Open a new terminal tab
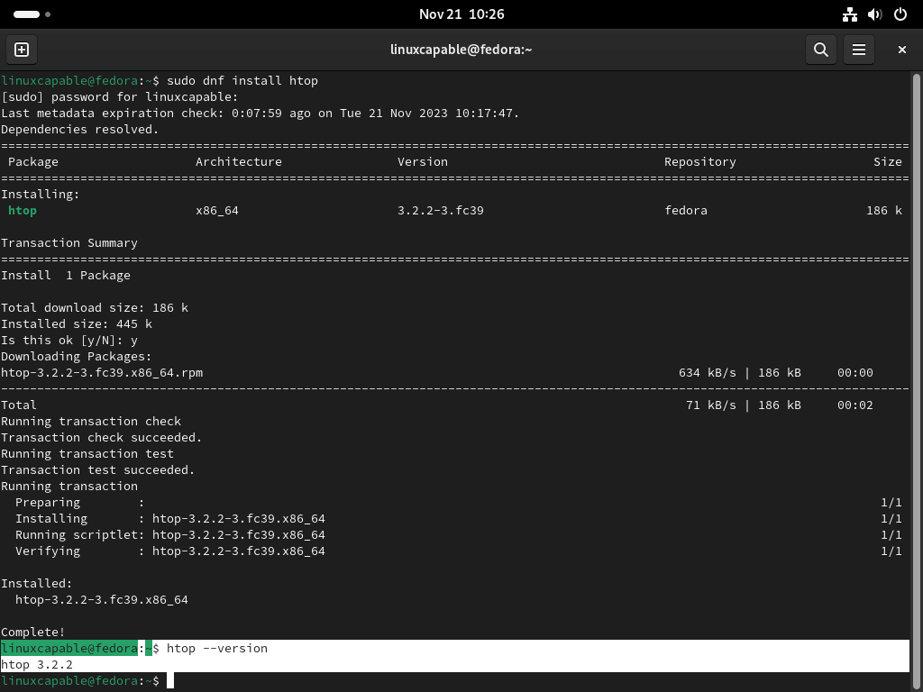This screenshot has height=692, width=923. (x=21, y=50)
